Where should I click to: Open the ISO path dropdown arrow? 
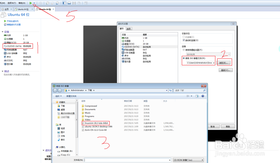click(214, 63)
